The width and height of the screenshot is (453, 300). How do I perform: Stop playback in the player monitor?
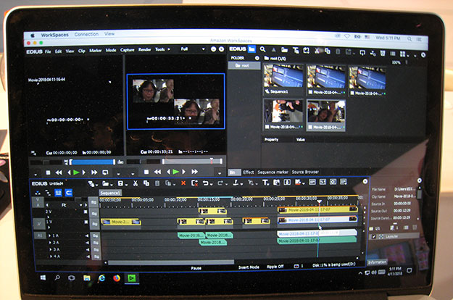48,172
